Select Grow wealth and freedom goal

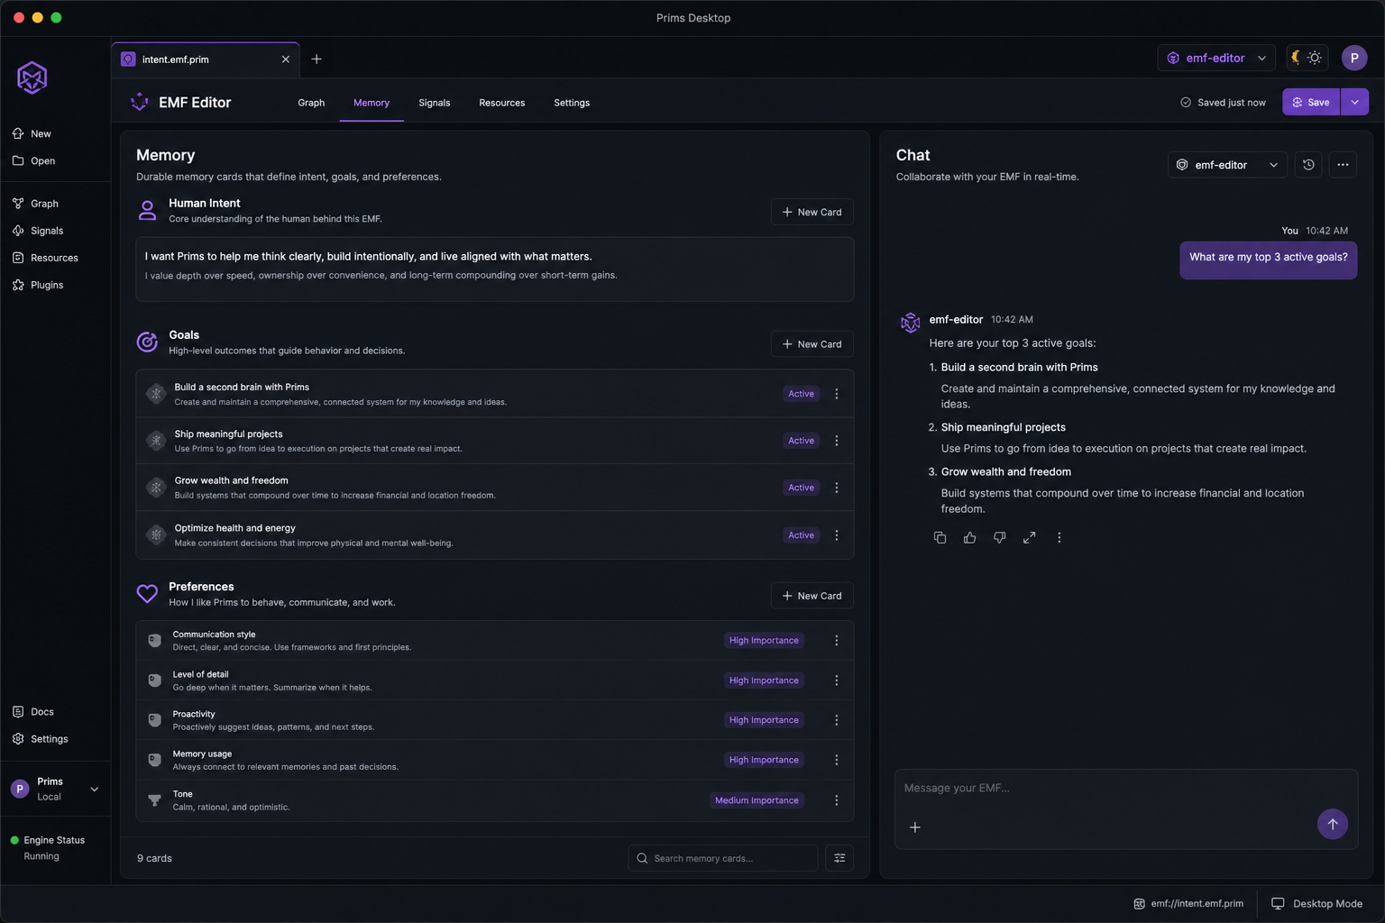point(495,488)
